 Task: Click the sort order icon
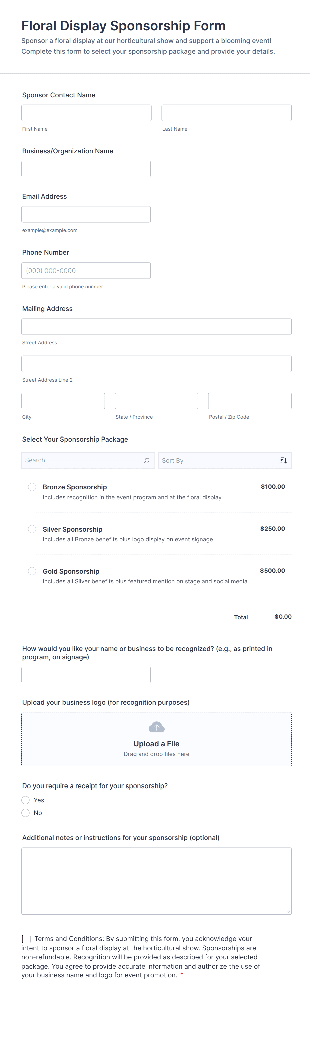coord(284,460)
